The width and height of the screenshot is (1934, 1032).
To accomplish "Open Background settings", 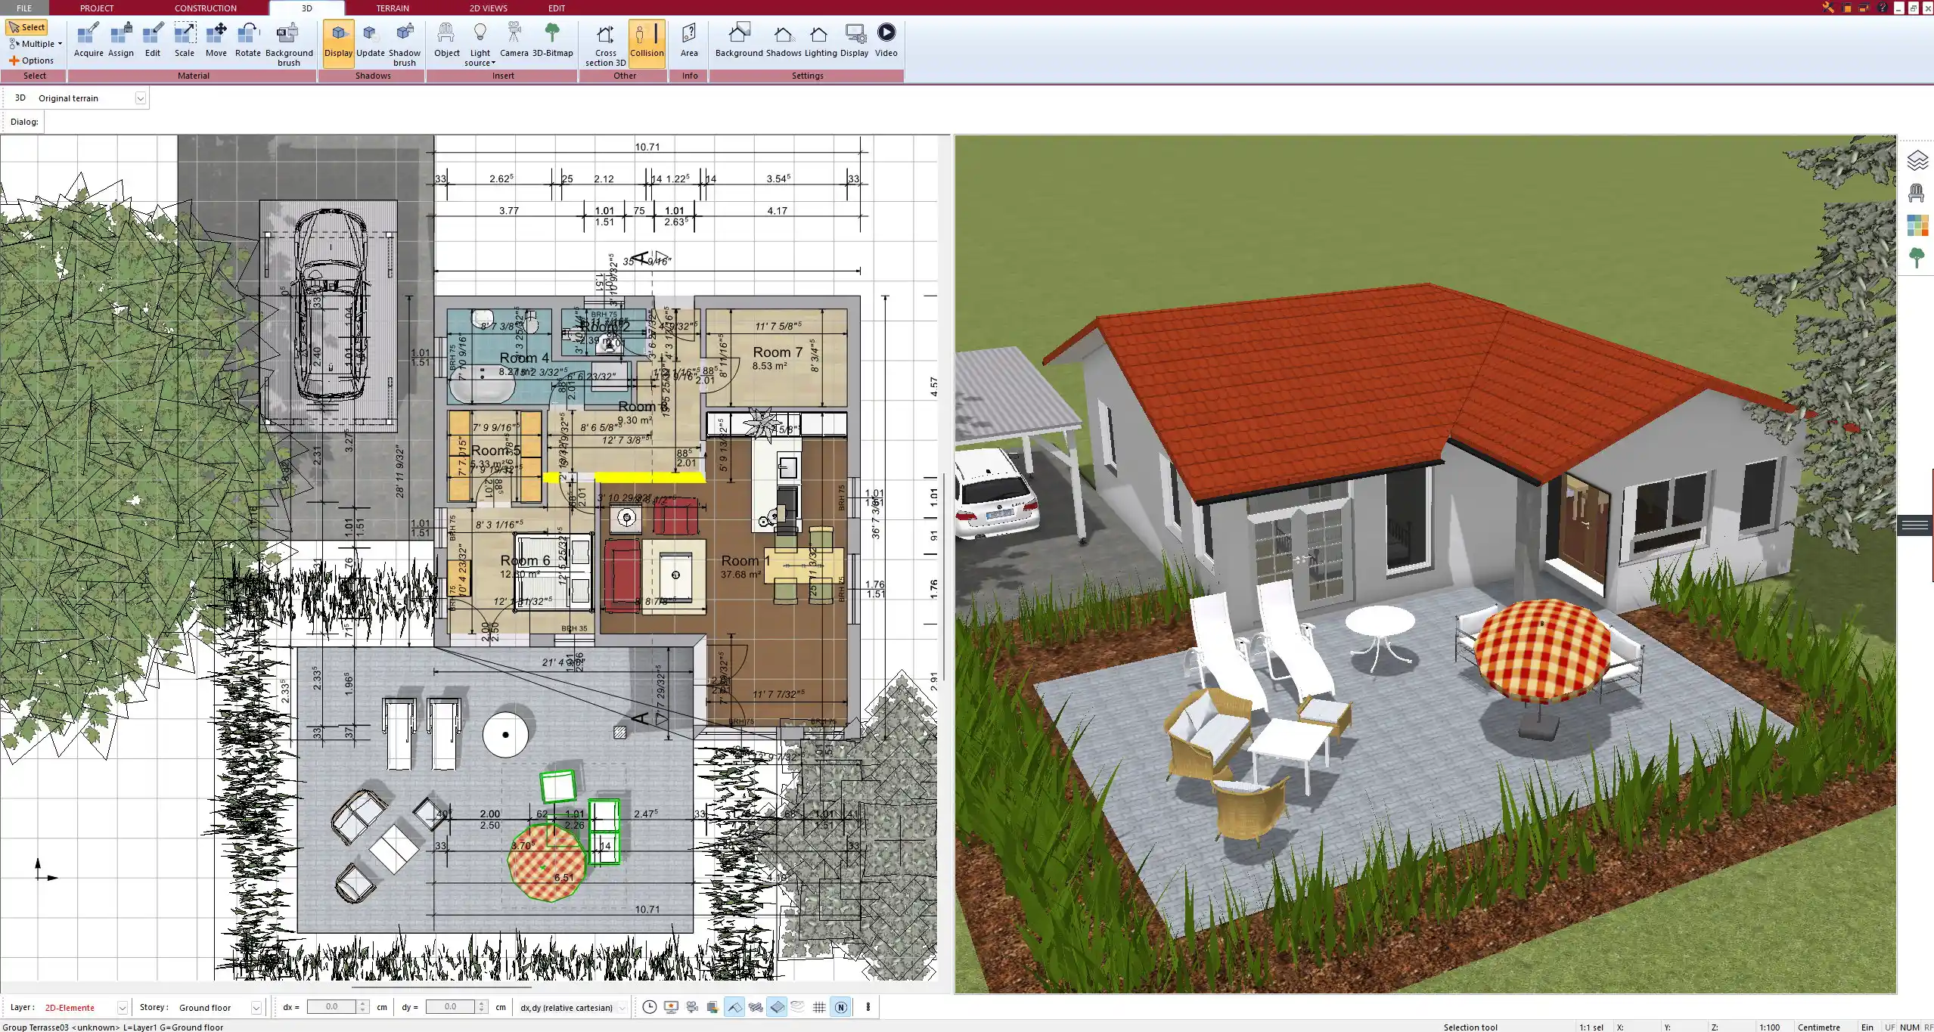I will 739,40.
